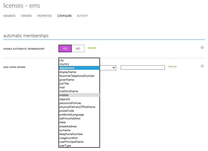Click help icon for automatic memberships

202,47
